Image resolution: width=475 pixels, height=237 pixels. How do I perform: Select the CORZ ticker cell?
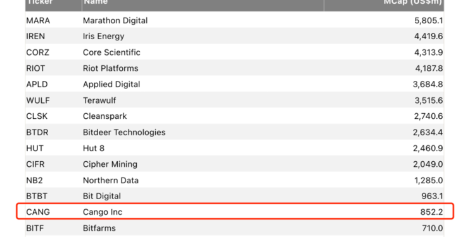[37, 52]
